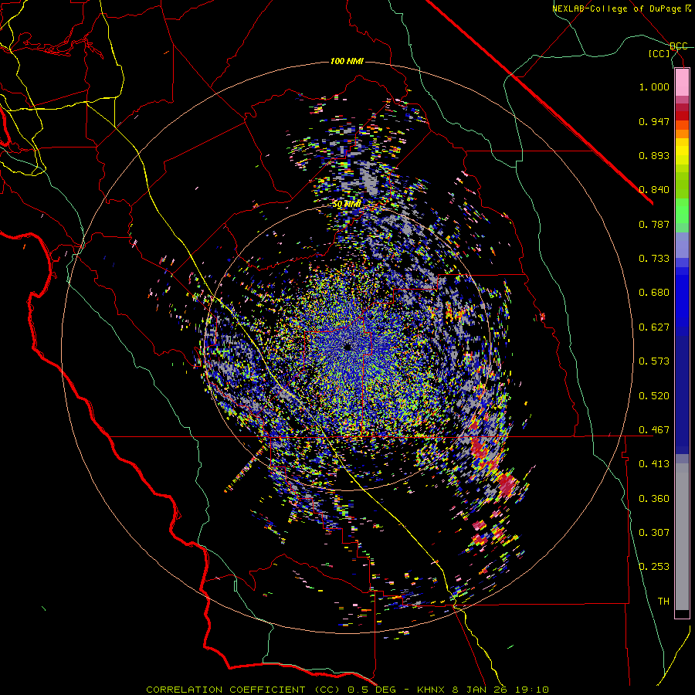Image resolution: width=695 pixels, height=695 pixels.
Task: Select the 0.360 scale value
Action: pos(654,499)
